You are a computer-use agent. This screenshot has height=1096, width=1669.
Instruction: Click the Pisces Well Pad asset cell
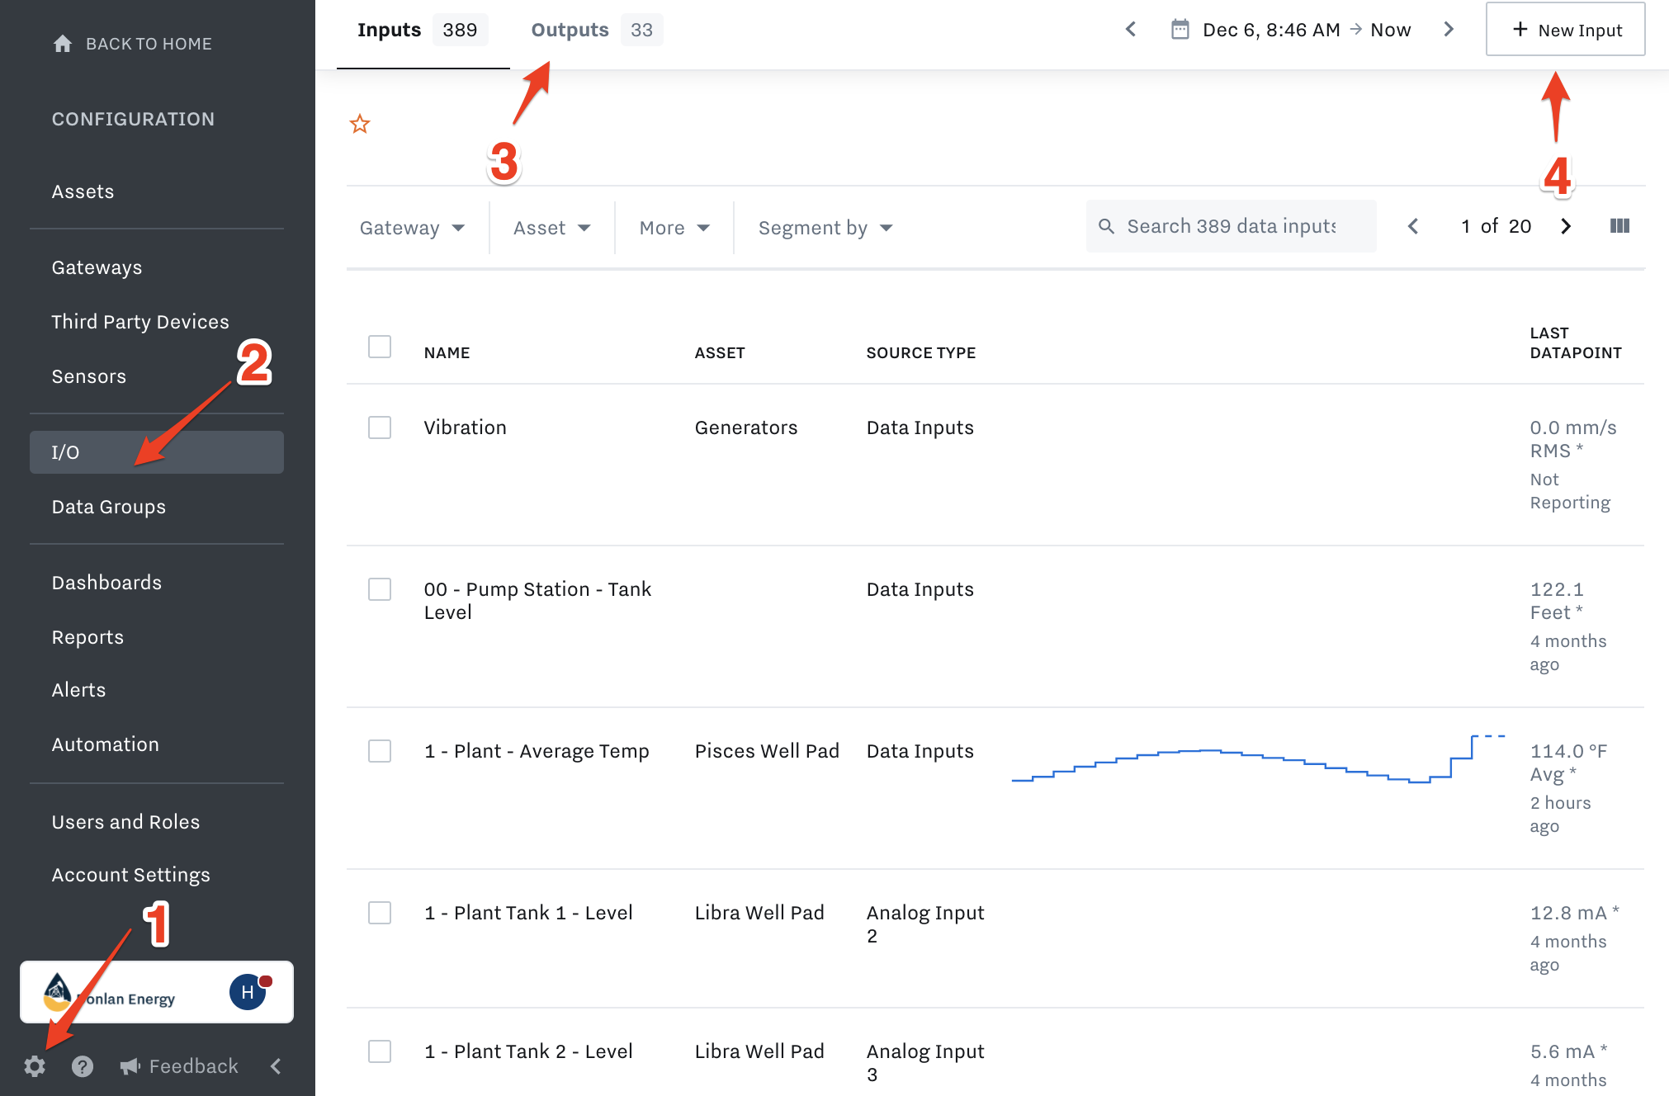[x=767, y=751]
